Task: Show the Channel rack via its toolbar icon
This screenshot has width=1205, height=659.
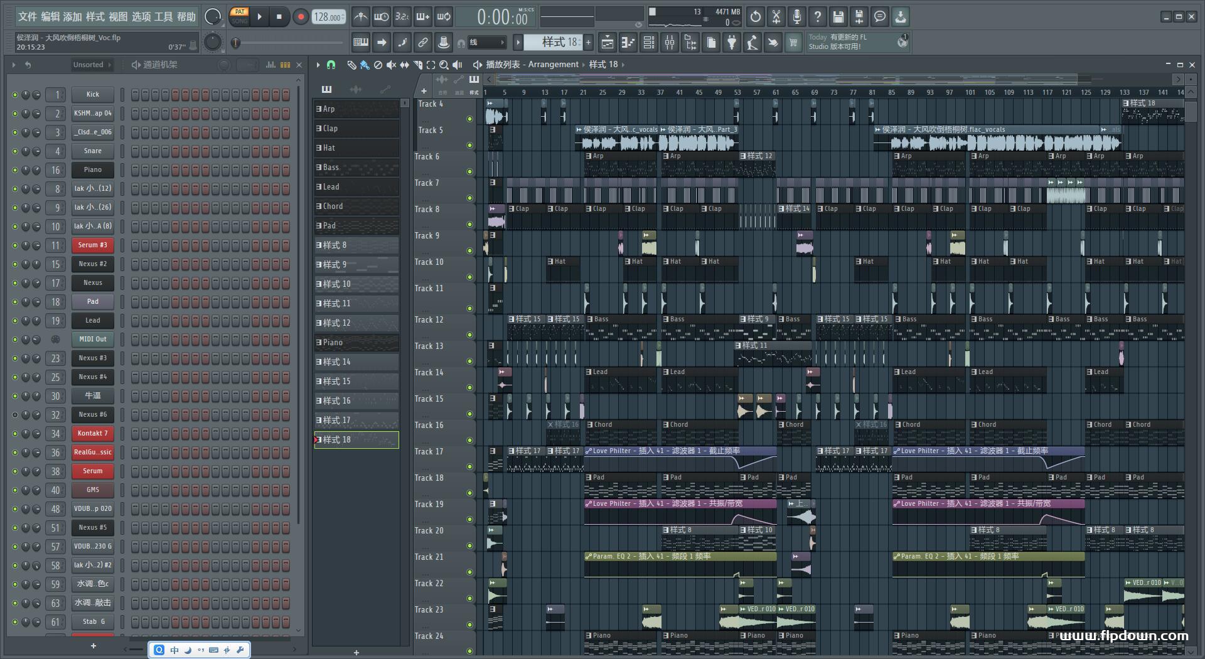Action: coord(649,43)
